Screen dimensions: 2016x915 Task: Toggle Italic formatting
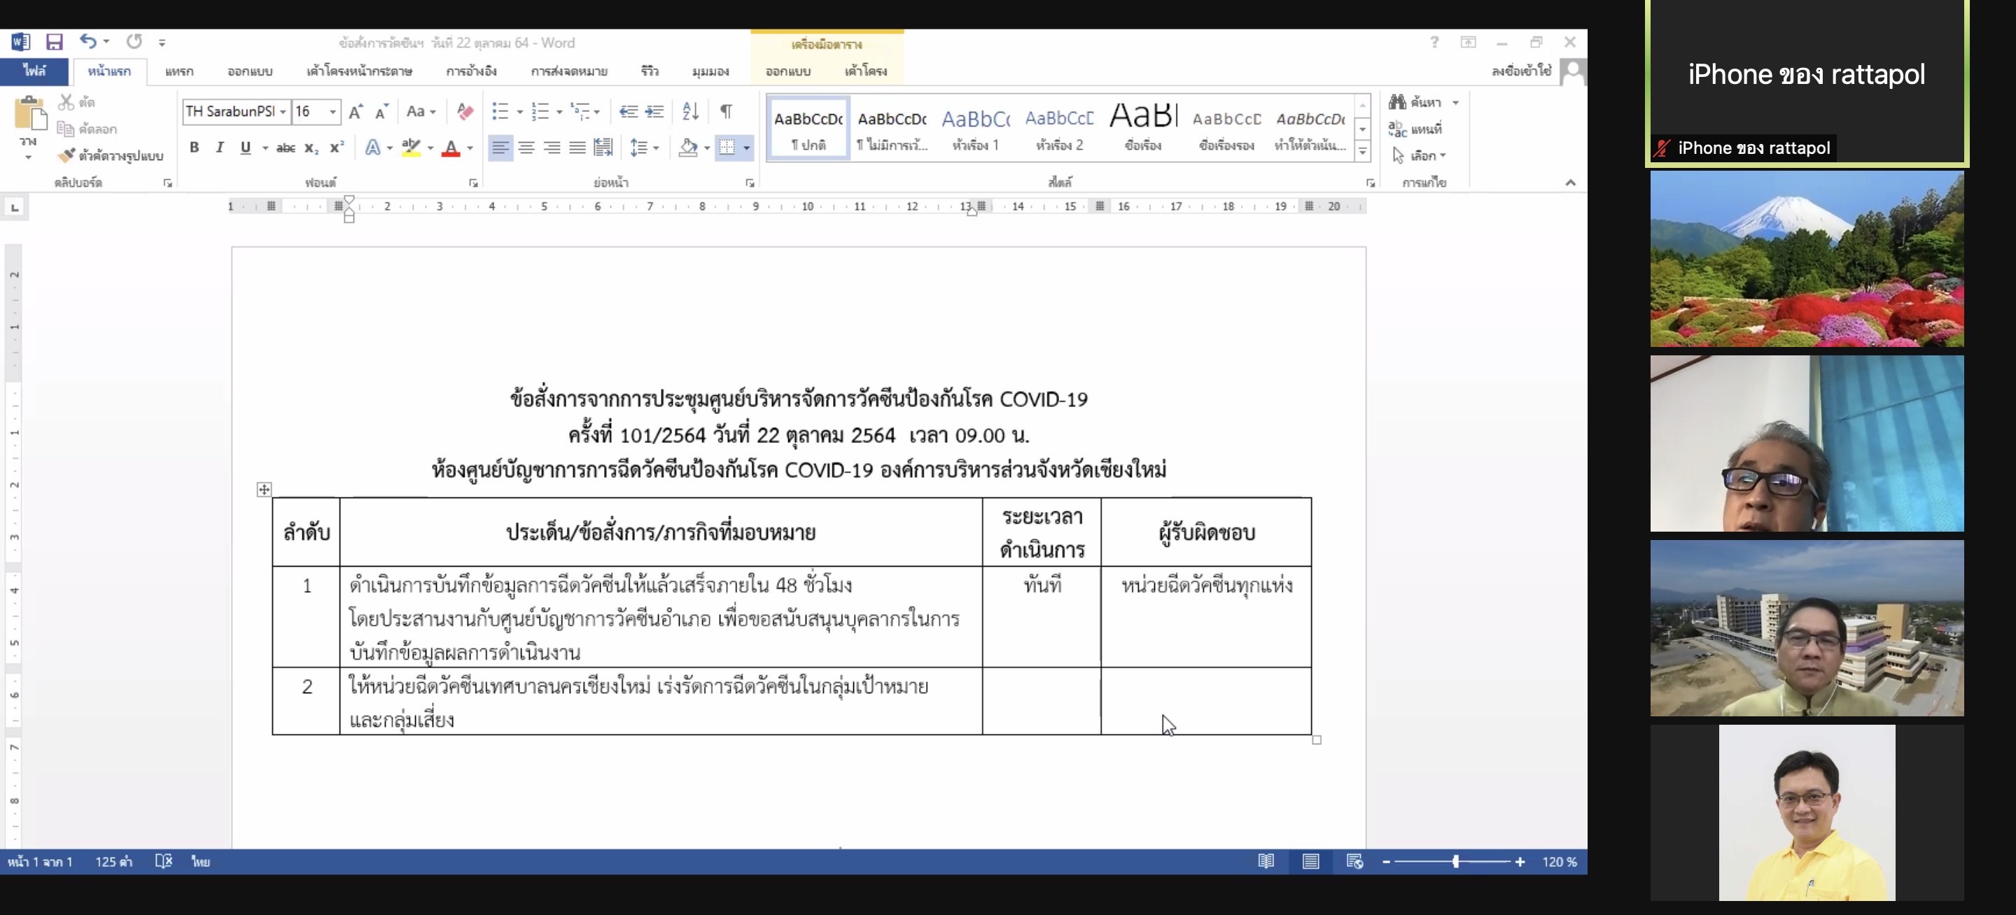pyautogui.click(x=220, y=147)
